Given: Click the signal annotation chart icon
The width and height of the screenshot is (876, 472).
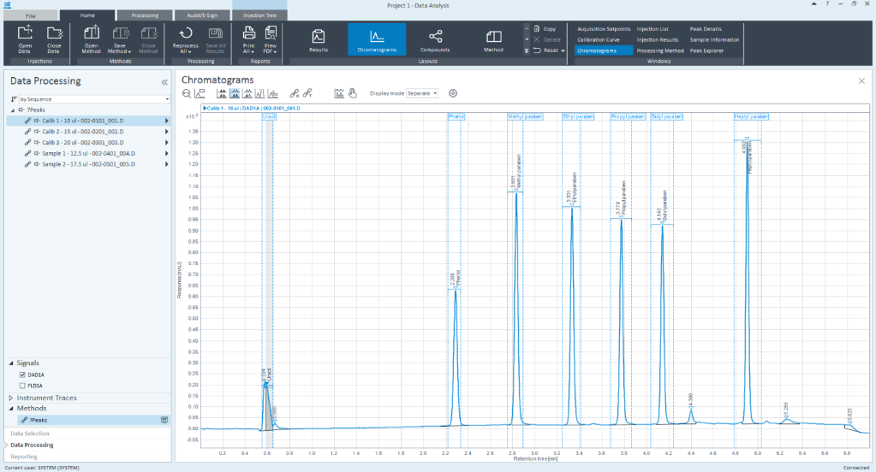Looking at the screenshot, I should pyautogui.click(x=339, y=93).
